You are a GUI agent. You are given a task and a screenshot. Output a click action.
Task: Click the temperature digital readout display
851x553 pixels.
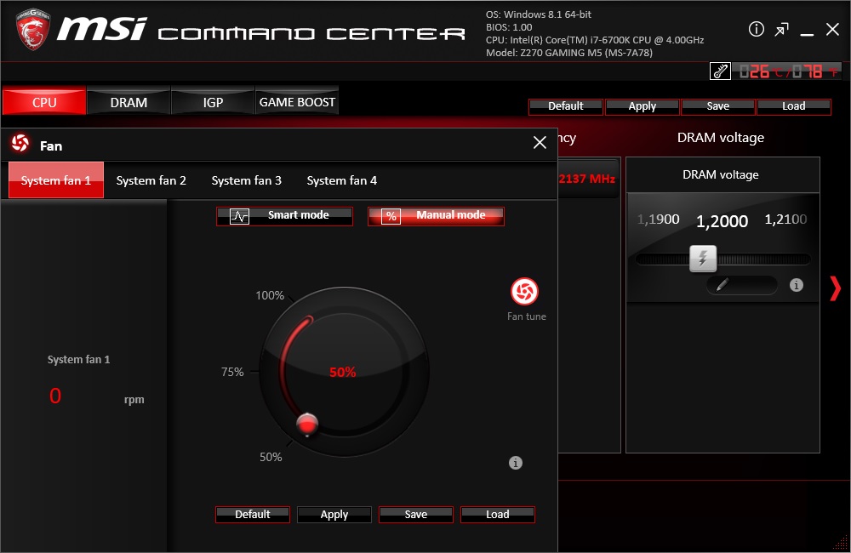pyautogui.click(x=787, y=71)
